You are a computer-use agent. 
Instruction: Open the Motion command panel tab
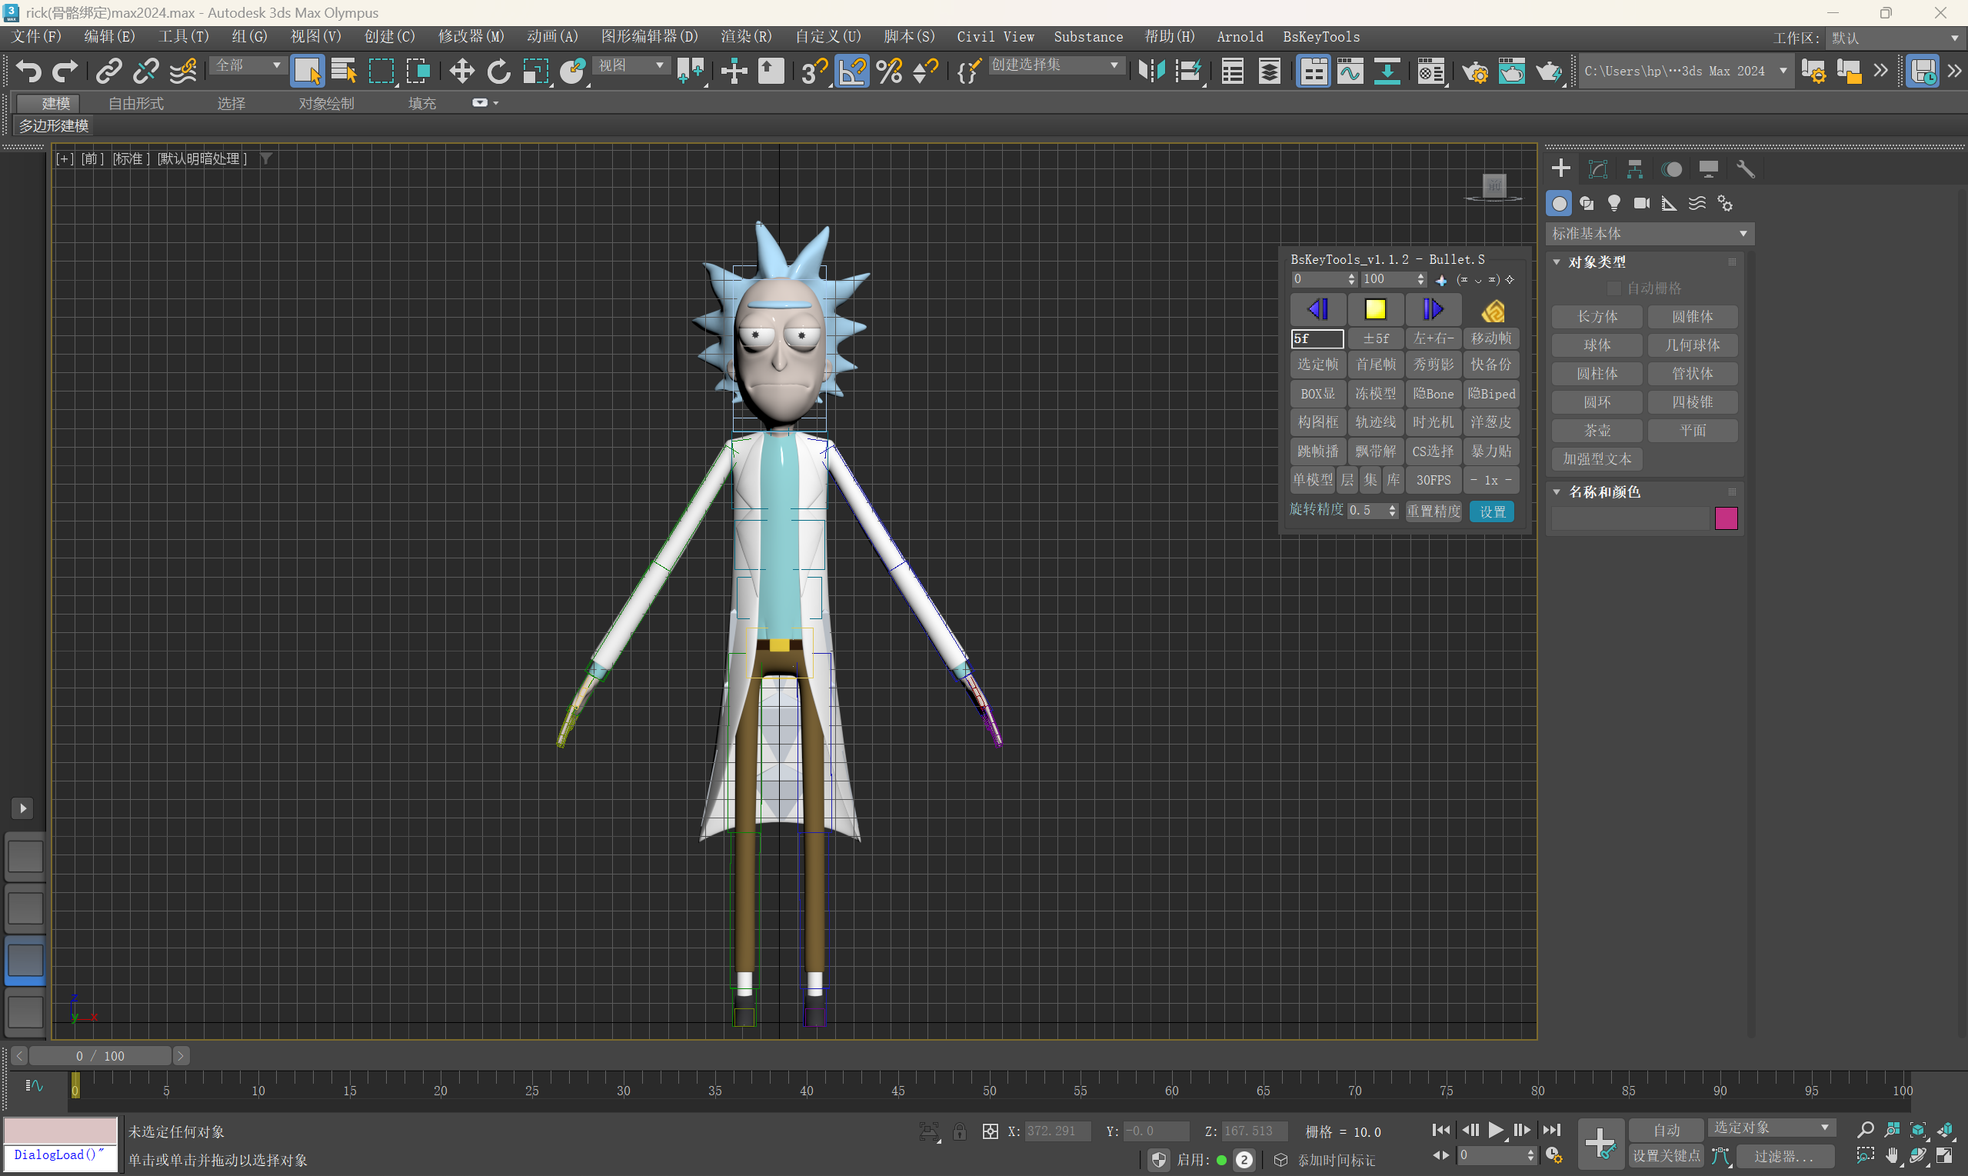click(x=1672, y=168)
